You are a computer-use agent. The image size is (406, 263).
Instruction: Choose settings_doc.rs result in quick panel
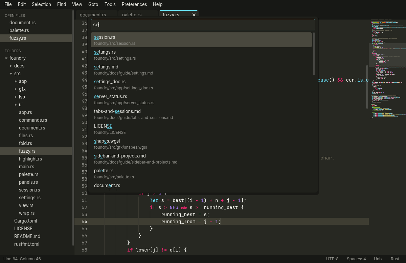pos(201,84)
